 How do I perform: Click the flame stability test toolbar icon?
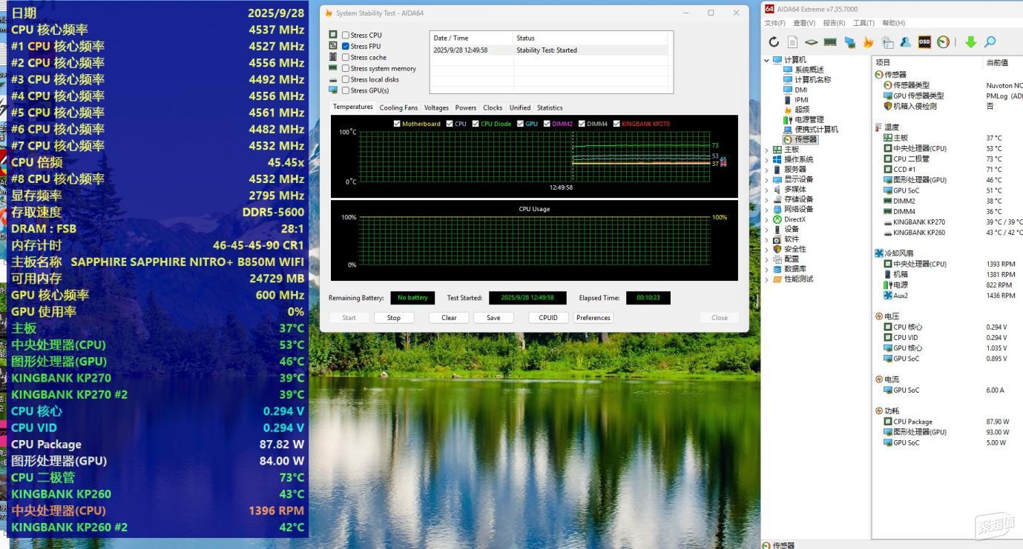pos(868,42)
